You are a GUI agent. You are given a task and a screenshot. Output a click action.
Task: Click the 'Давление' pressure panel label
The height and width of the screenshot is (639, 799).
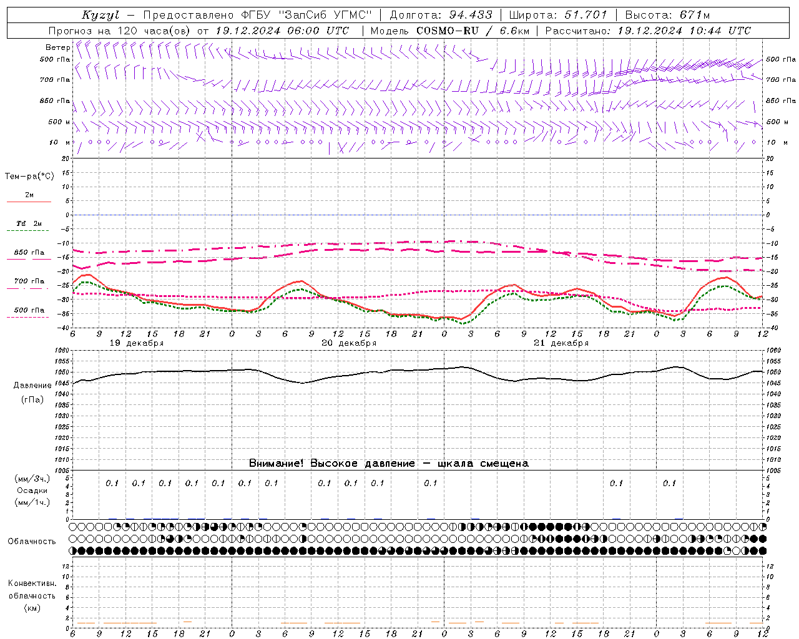coord(32,386)
